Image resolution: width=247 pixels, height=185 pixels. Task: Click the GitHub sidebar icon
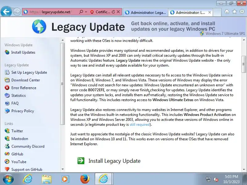click(7, 154)
